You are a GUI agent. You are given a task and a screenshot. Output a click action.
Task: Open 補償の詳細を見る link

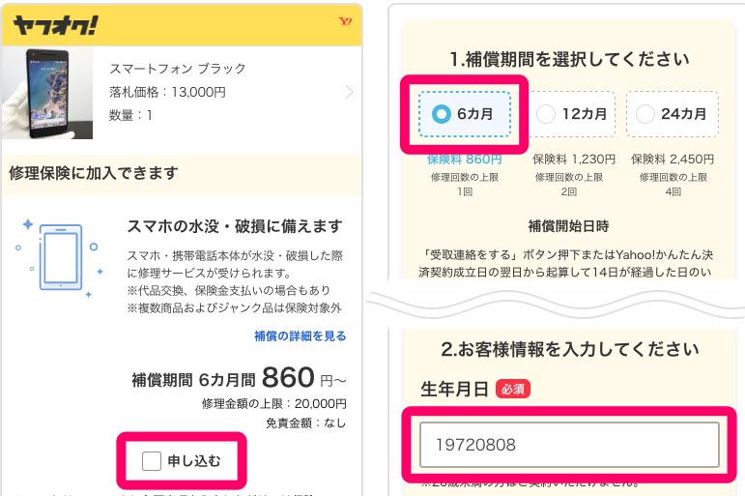point(300,336)
